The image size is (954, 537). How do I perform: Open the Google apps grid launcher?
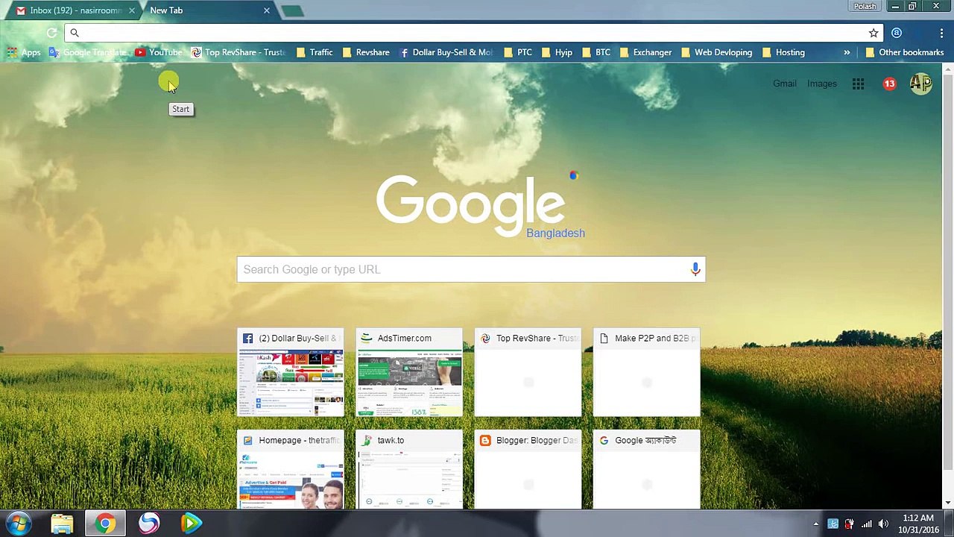(x=858, y=84)
